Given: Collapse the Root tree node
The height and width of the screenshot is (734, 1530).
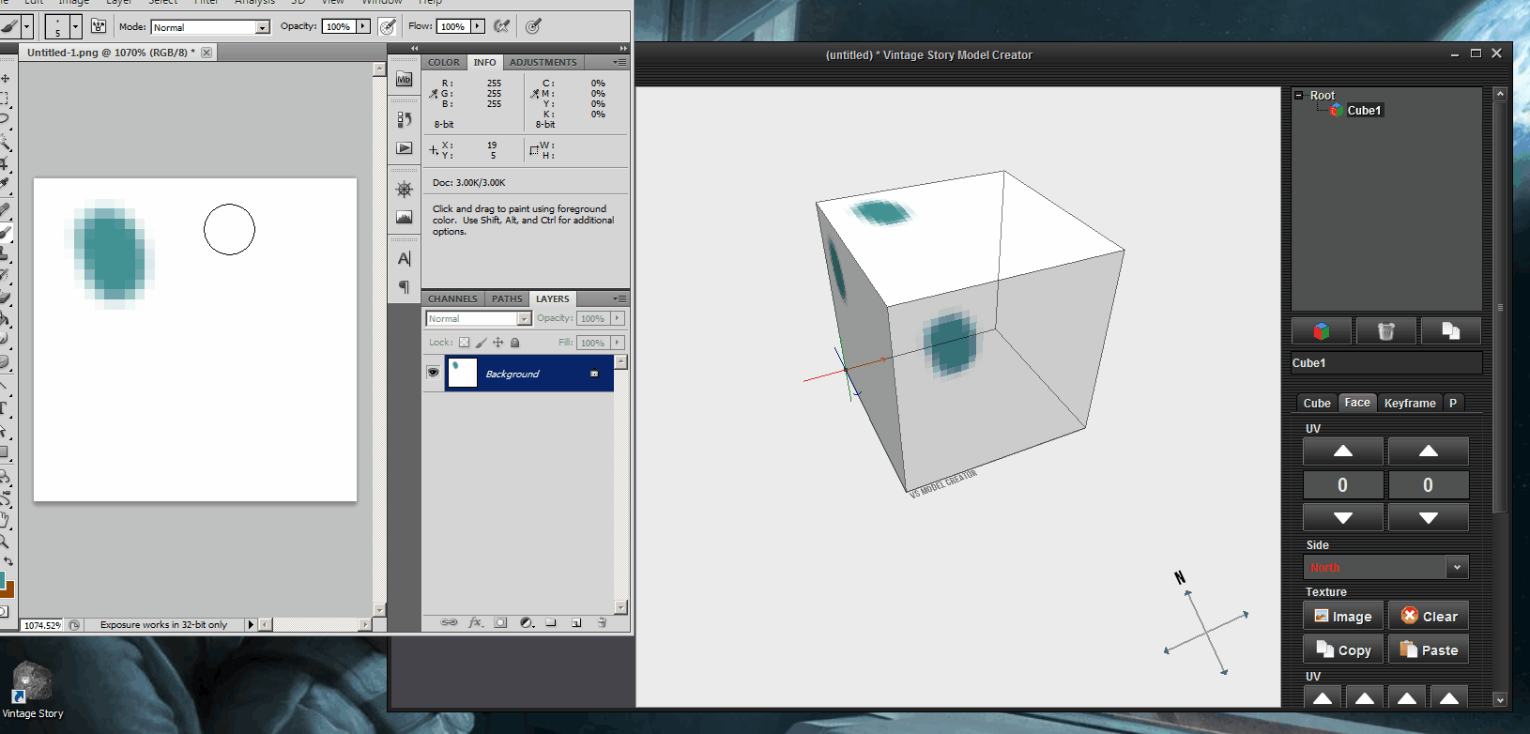Looking at the screenshot, I should click(x=1299, y=96).
